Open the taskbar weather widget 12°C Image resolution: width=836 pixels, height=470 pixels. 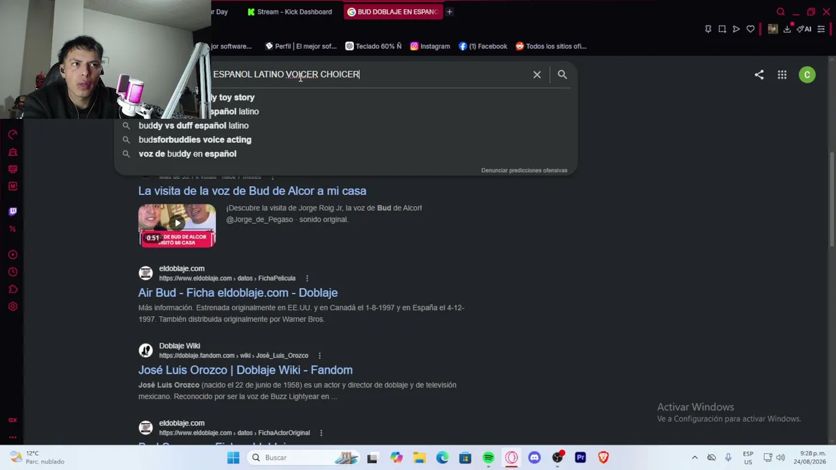click(x=37, y=458)
